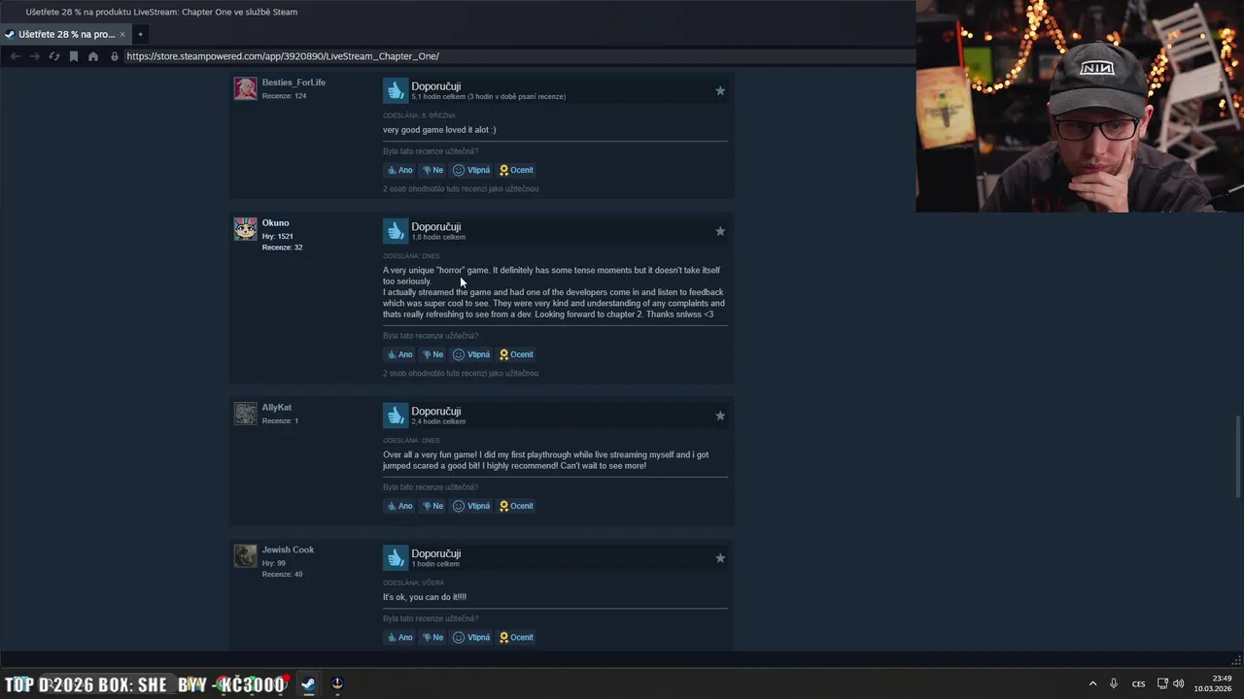Click Ocenit on Besties_ForLife review
The width and height of the screenshot is (1244, 699).
(x=516, y=170)
